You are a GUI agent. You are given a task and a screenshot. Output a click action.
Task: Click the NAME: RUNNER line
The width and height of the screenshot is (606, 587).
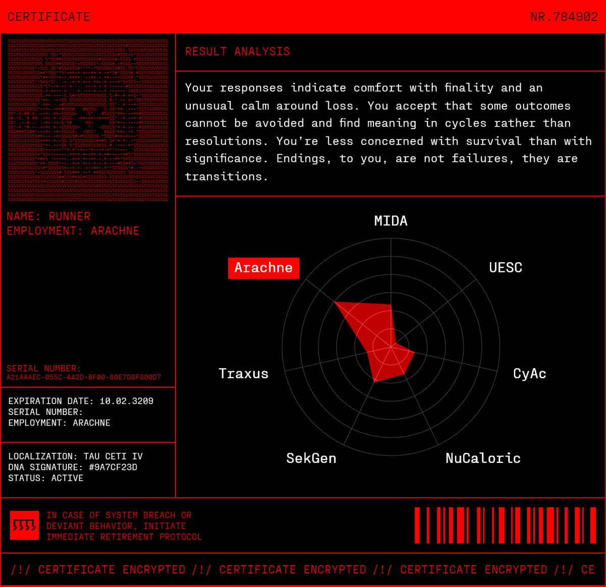48,216
